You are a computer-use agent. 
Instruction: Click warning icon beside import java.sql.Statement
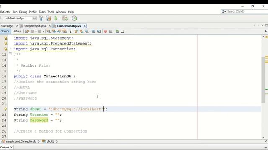5,38
